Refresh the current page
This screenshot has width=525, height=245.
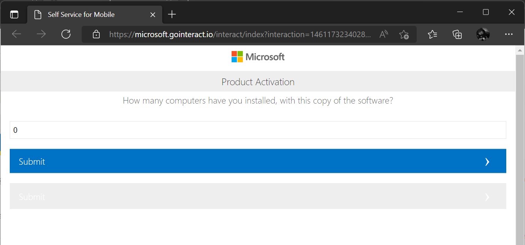pyautogui.click(x=66, y=35)
